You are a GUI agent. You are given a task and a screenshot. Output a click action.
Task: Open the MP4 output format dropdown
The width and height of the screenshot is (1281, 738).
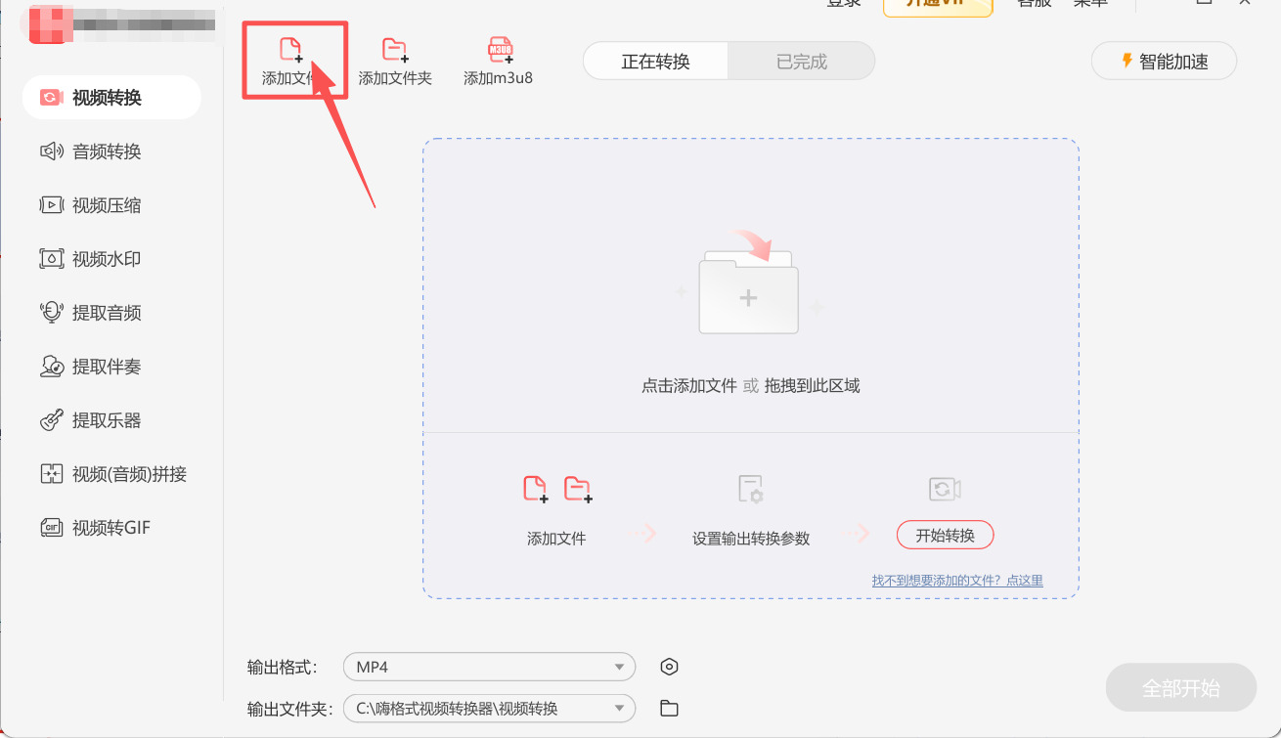pyautogui.click(x=489, y=666)
